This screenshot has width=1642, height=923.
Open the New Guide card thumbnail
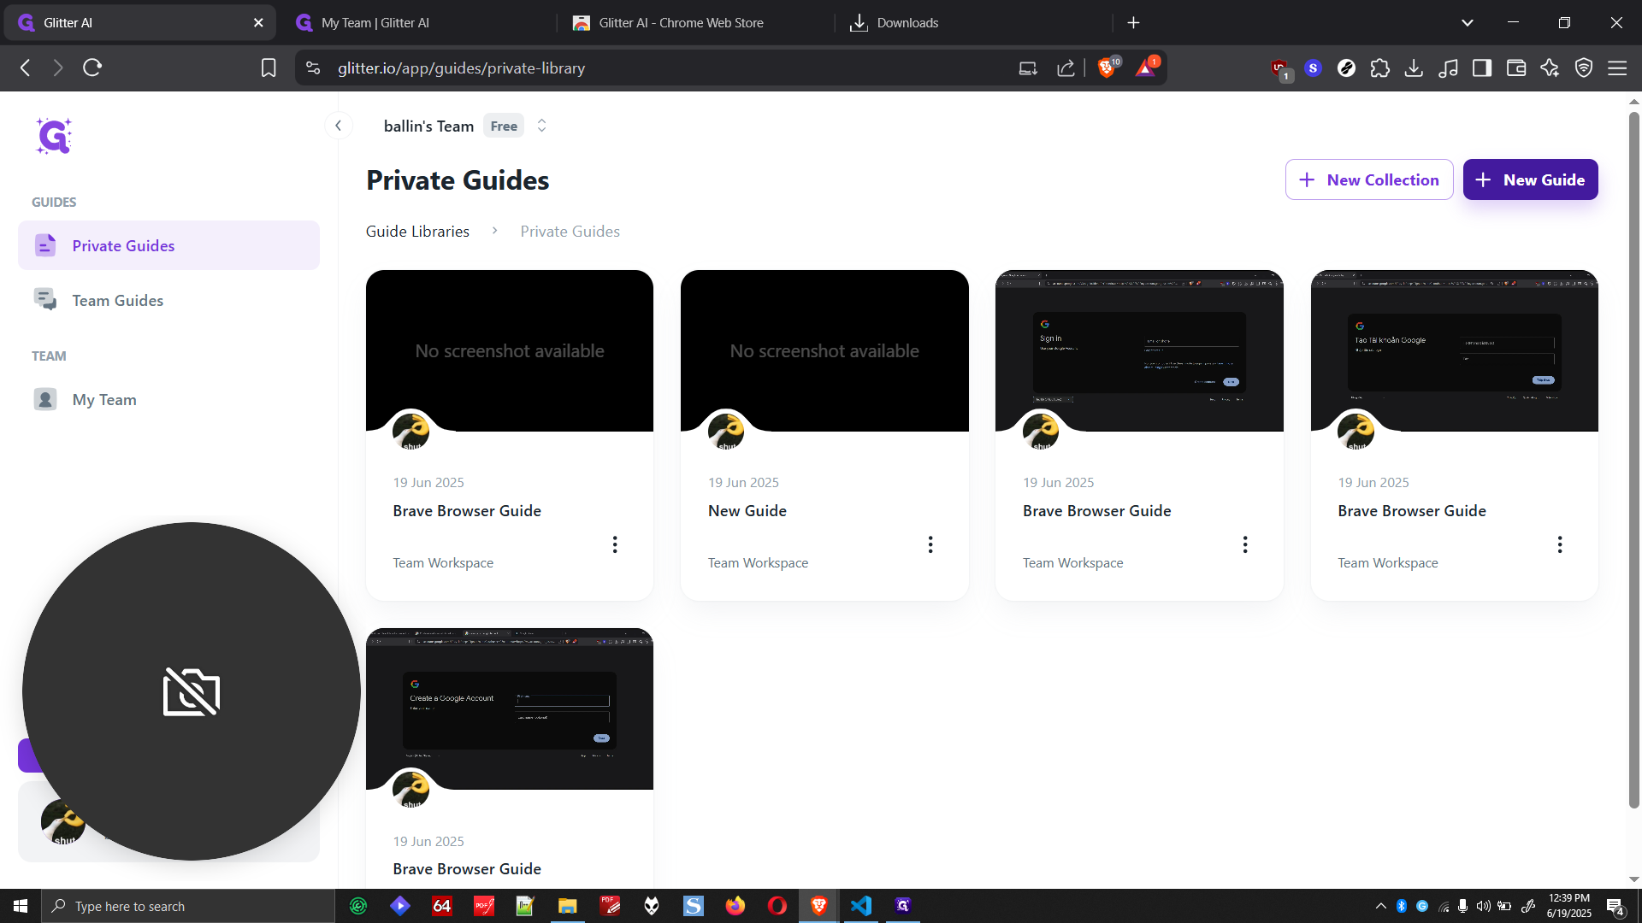tap(824, 350)
